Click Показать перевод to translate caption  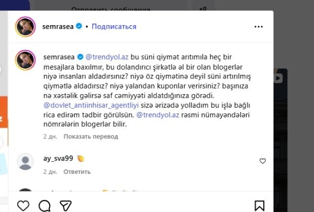[x=91, y=137]
